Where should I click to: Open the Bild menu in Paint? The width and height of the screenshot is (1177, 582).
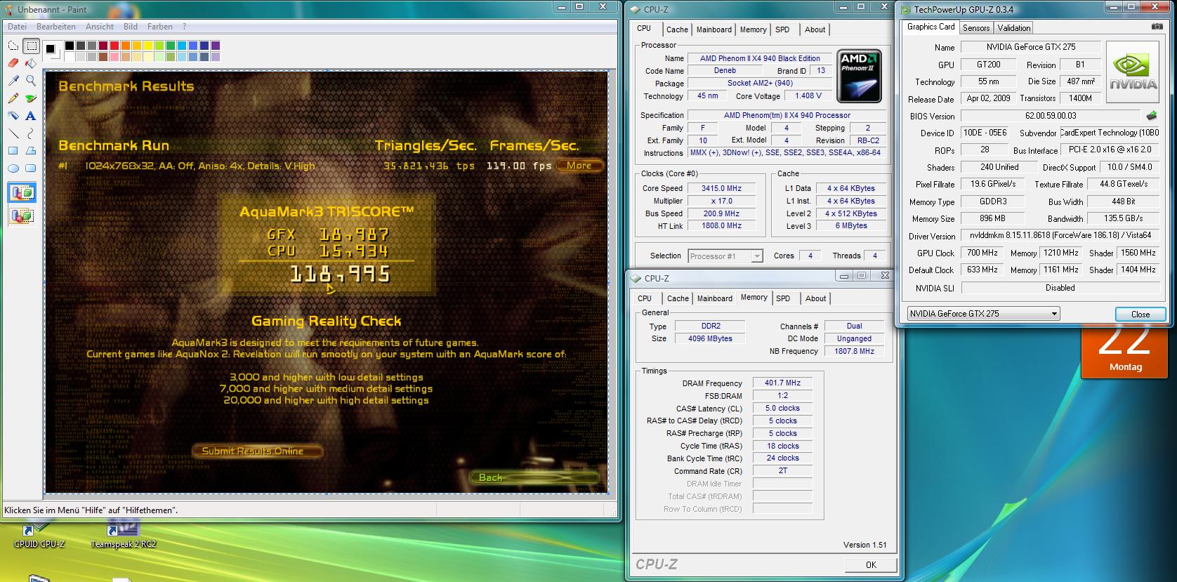click(131, 27)
